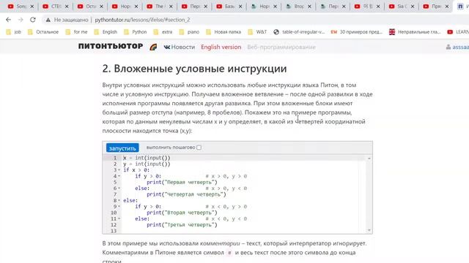Open the 'for me' bookmark folder
469x263 pixels.
point(76,32)
